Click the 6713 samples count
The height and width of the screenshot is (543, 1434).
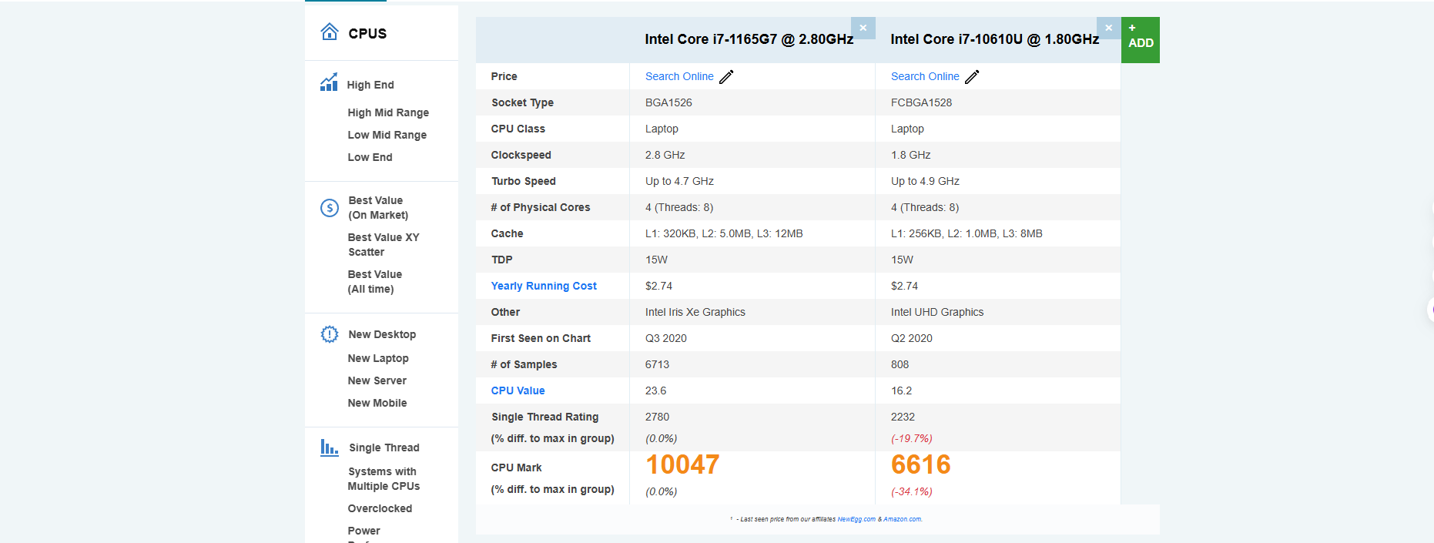pyautogui.click(x=657, y=364)
